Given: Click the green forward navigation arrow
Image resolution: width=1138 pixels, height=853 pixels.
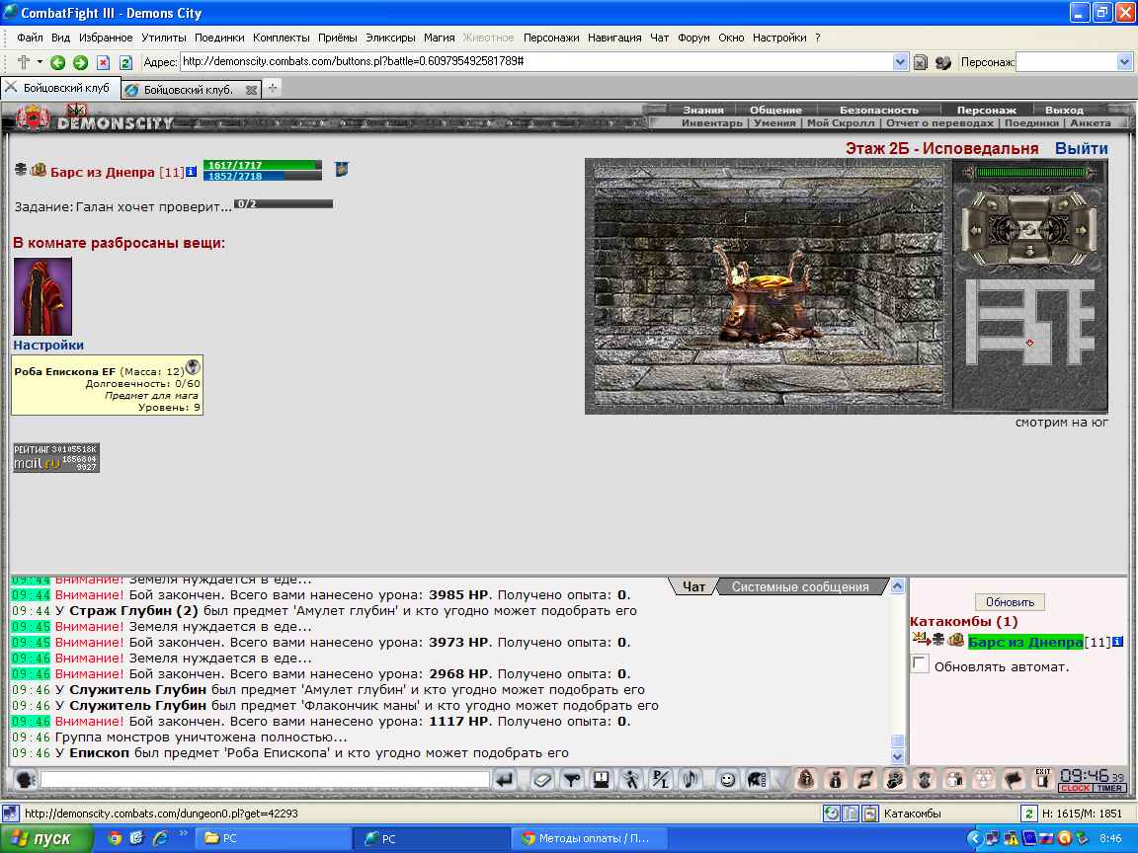Looking at the screenshot, I should click(x=80, y=62).
